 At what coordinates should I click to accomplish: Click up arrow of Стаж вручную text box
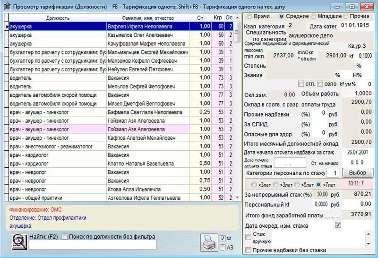pyautogui.click(x=369, y=234)
